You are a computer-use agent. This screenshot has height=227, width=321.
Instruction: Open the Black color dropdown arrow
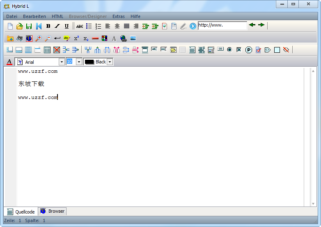point(110,62)
